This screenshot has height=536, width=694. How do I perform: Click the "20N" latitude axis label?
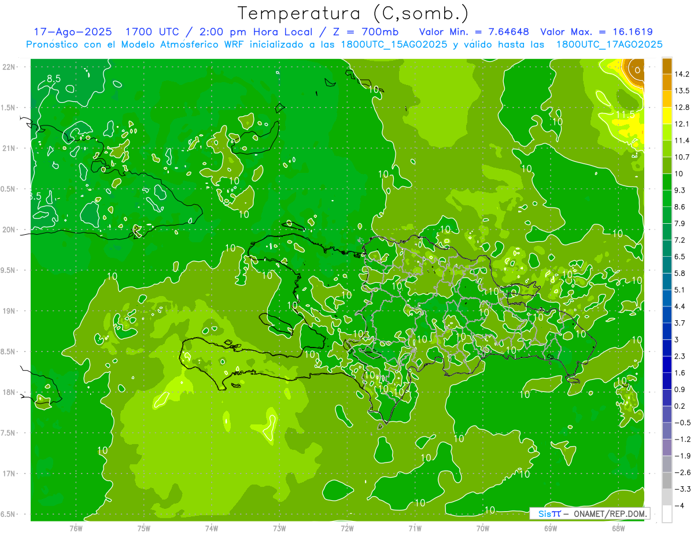coord(9,230)
